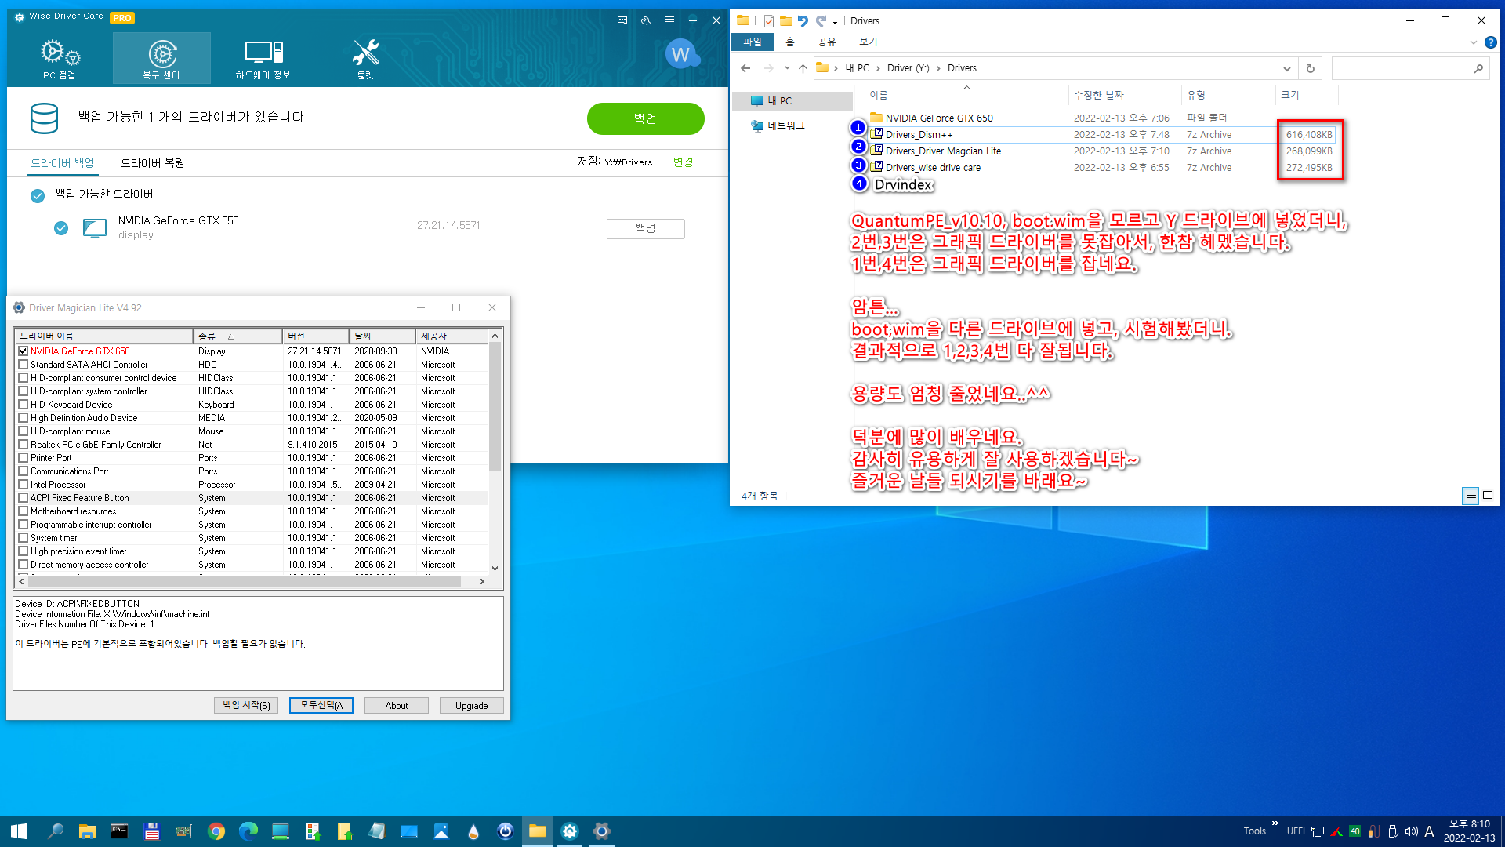The height and width of the screenshot is (847, 1505).
Task: Refresh the Drivers folder view
Action: (1310, 68)
